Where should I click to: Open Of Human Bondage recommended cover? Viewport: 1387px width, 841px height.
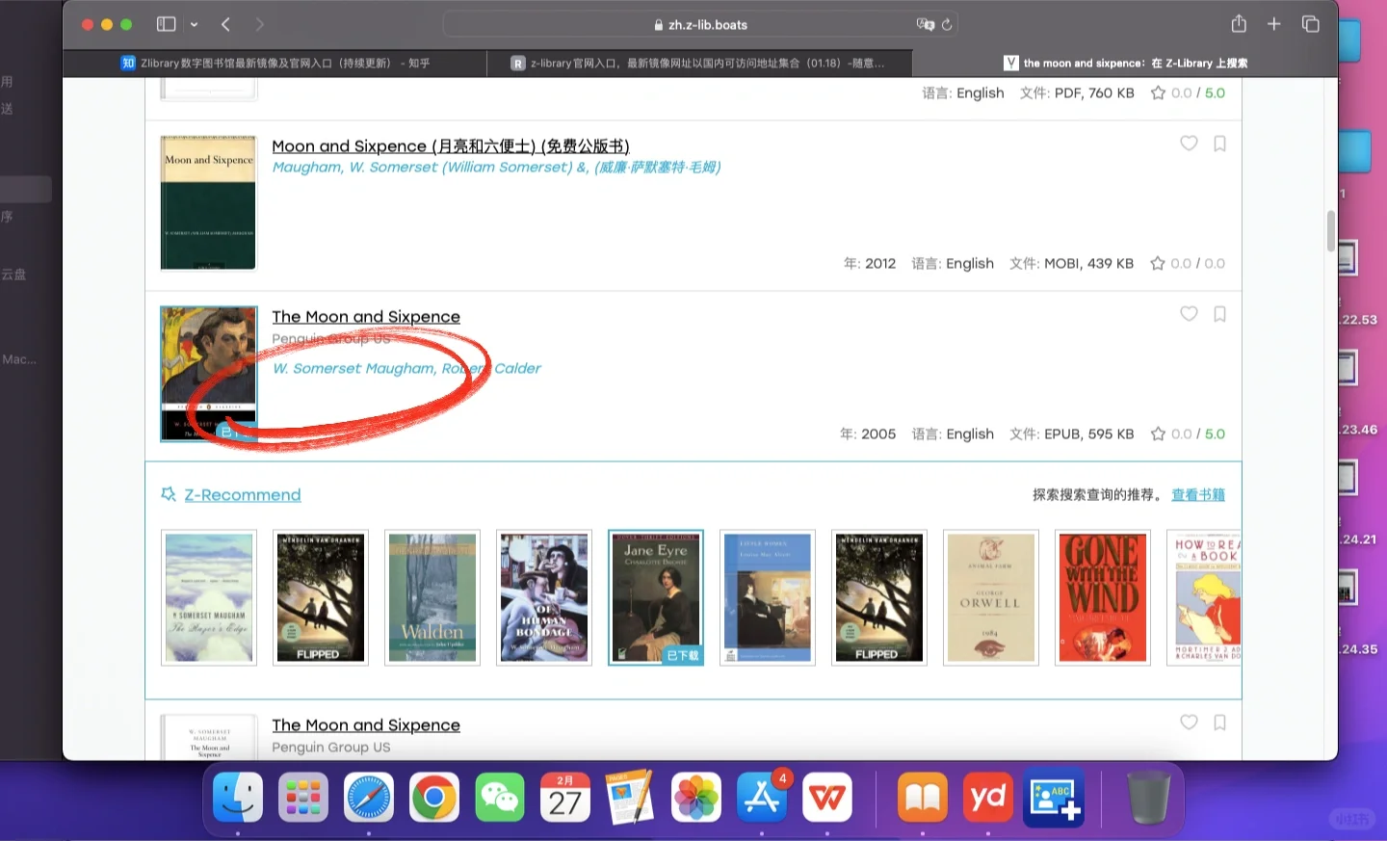tap(544, 597)
